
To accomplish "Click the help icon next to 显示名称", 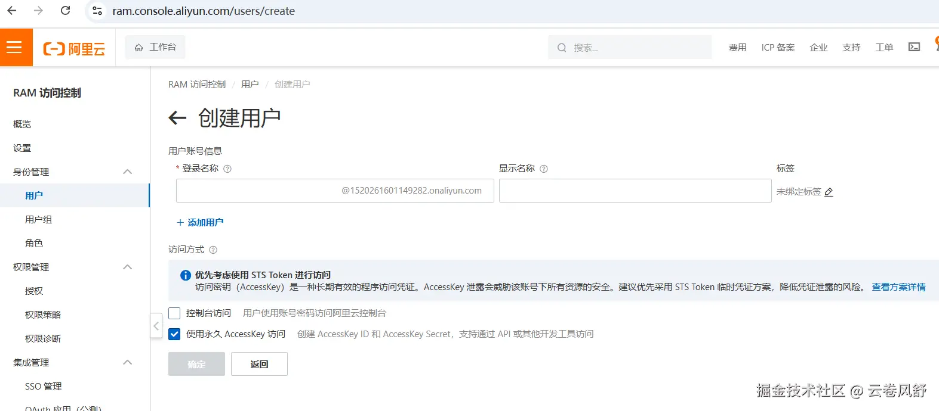I will click(544, 169).
